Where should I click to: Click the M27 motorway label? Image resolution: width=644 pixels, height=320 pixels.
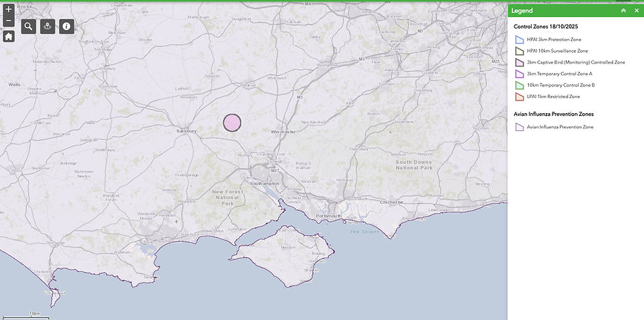pyautogui.click(x=275, y=170)
